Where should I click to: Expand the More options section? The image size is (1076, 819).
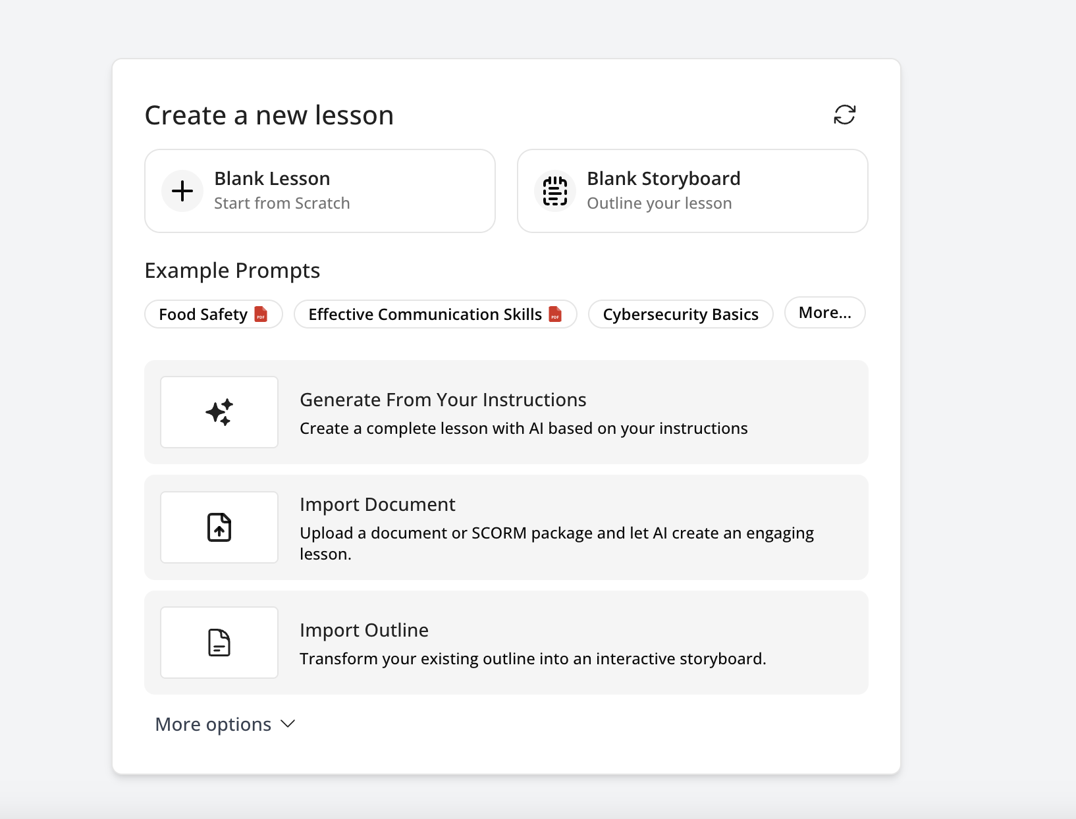click(x=213, y=724)
